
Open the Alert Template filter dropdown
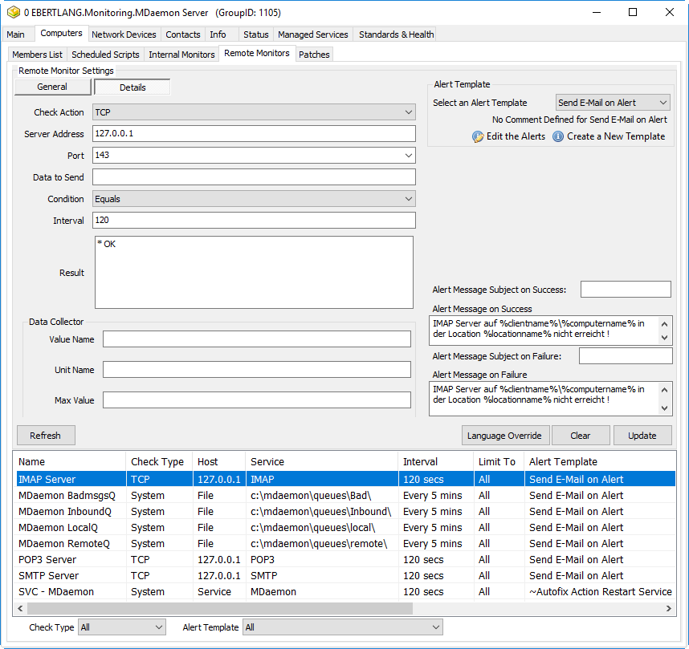pos(344,627)
